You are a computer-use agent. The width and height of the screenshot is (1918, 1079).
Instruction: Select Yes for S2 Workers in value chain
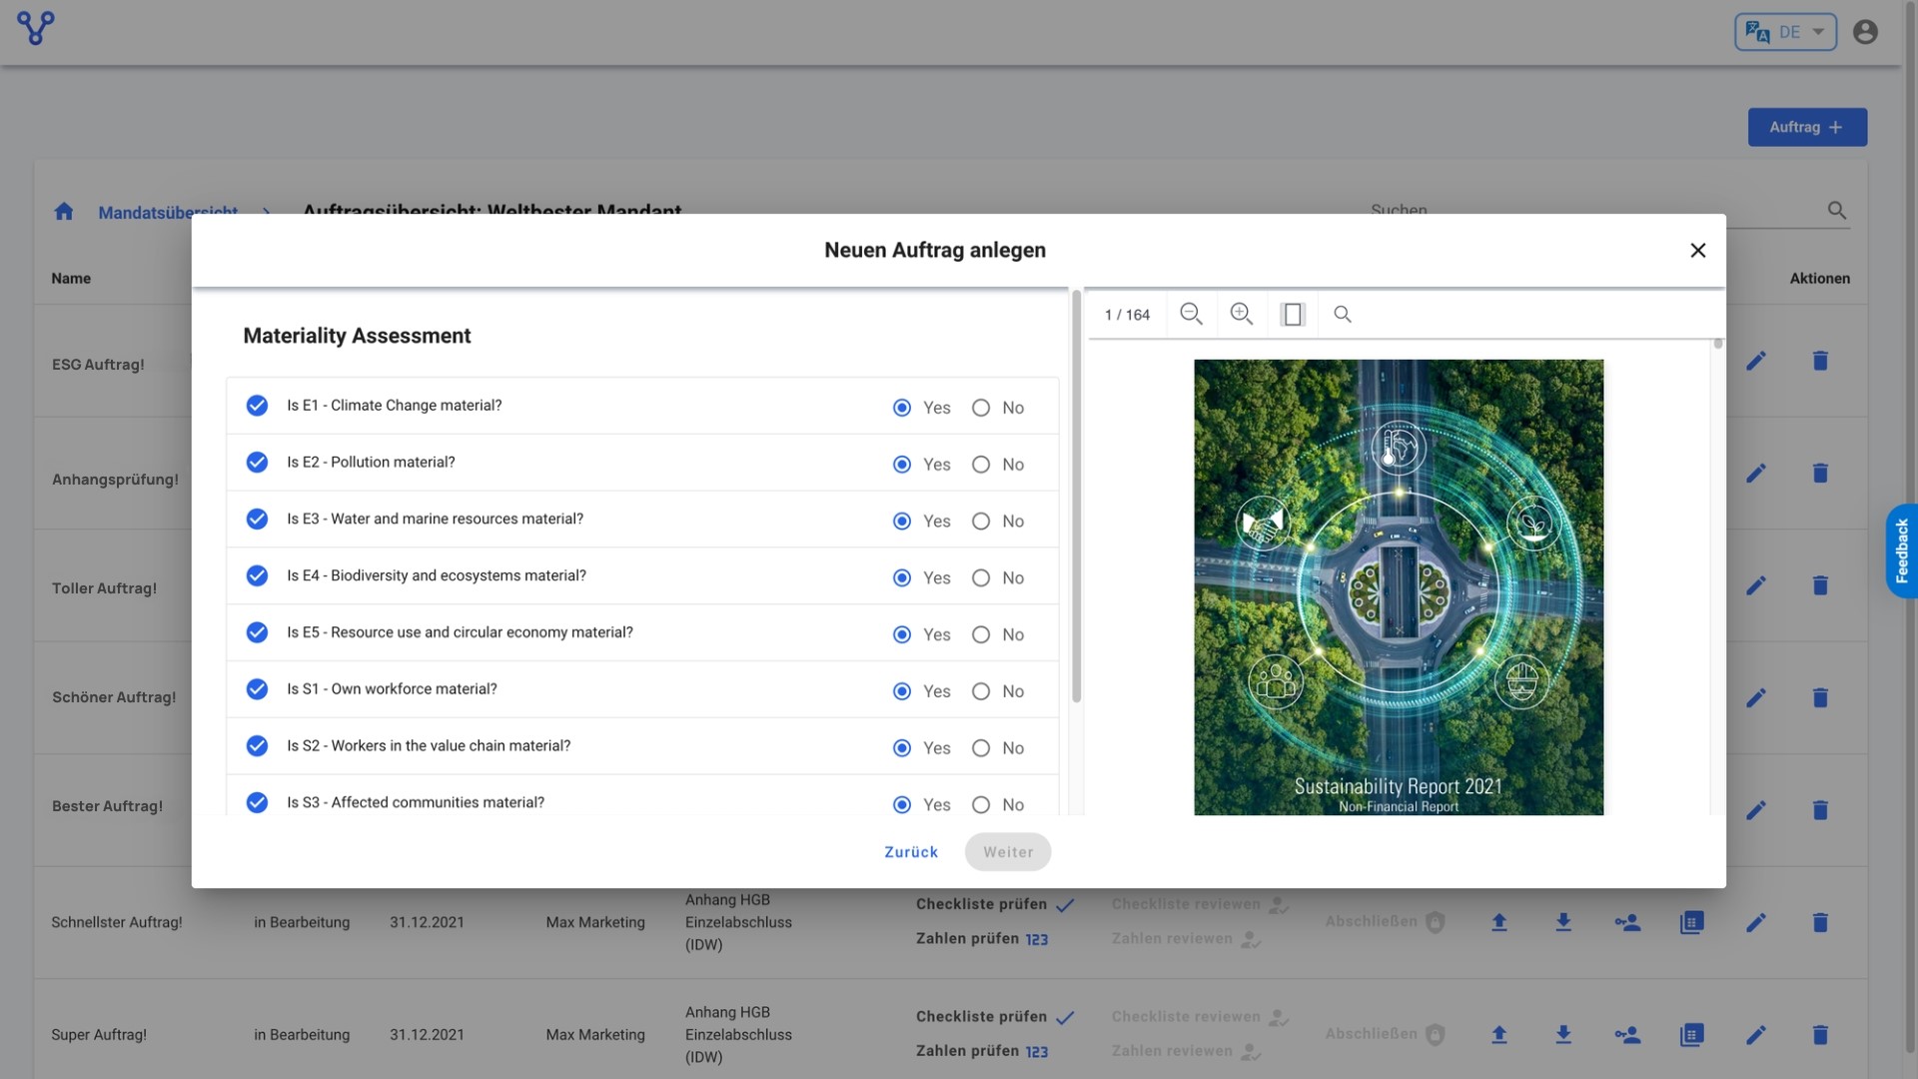pos(902,748)
